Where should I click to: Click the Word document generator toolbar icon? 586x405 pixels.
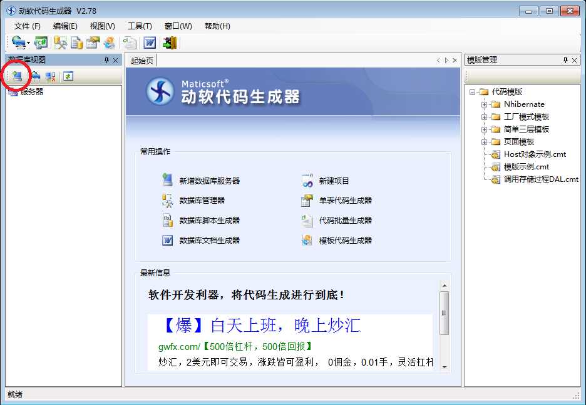point(150,43)
